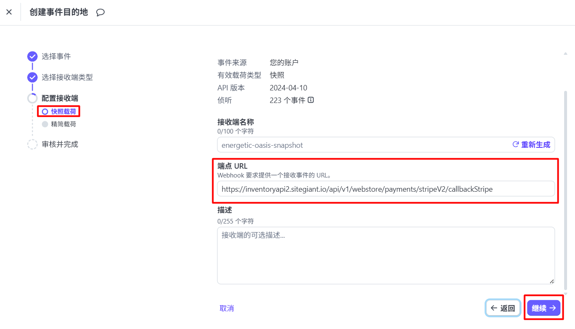Select the 精简载荷 sub-step
The width and height of the screenshot is (575, 329).
pyautogui.click(x=63, y=124)
